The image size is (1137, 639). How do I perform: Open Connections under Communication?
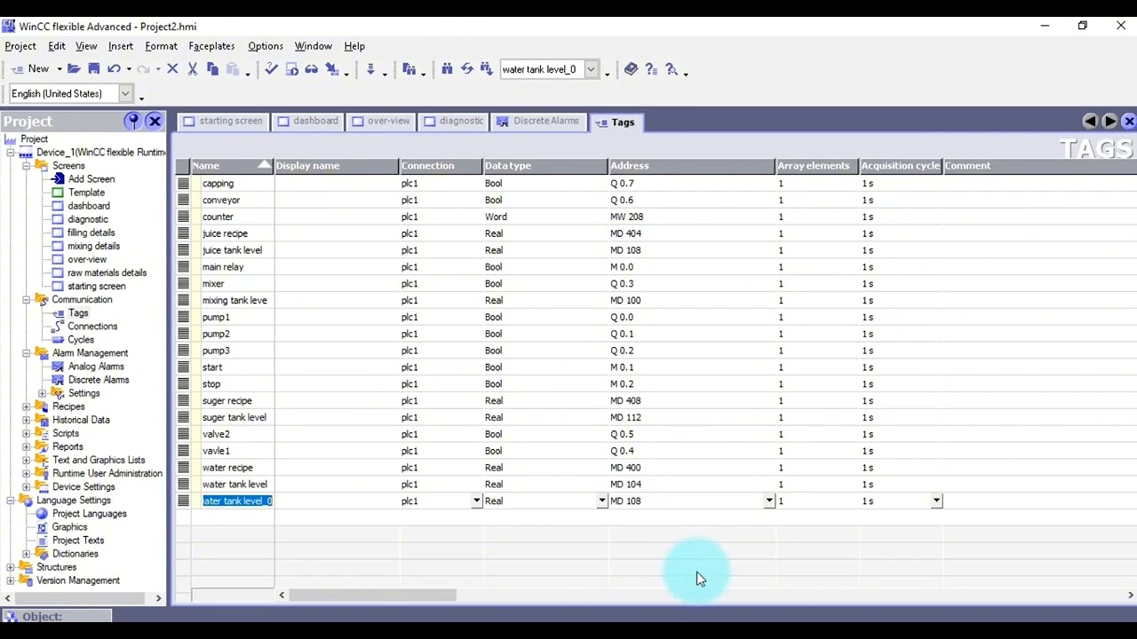(x=92, y=327)
